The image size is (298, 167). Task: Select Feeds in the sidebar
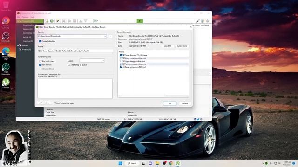pyautogui.click(x=27, y=50)
